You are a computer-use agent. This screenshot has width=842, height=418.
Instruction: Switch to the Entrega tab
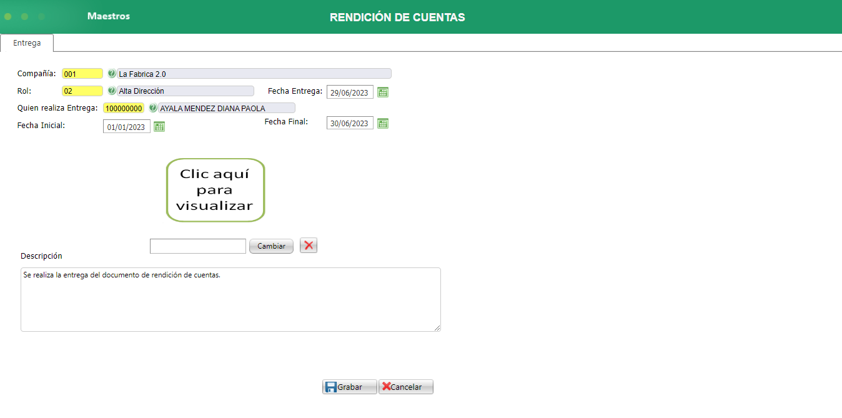pyautogui.click(x=26, y=43)
